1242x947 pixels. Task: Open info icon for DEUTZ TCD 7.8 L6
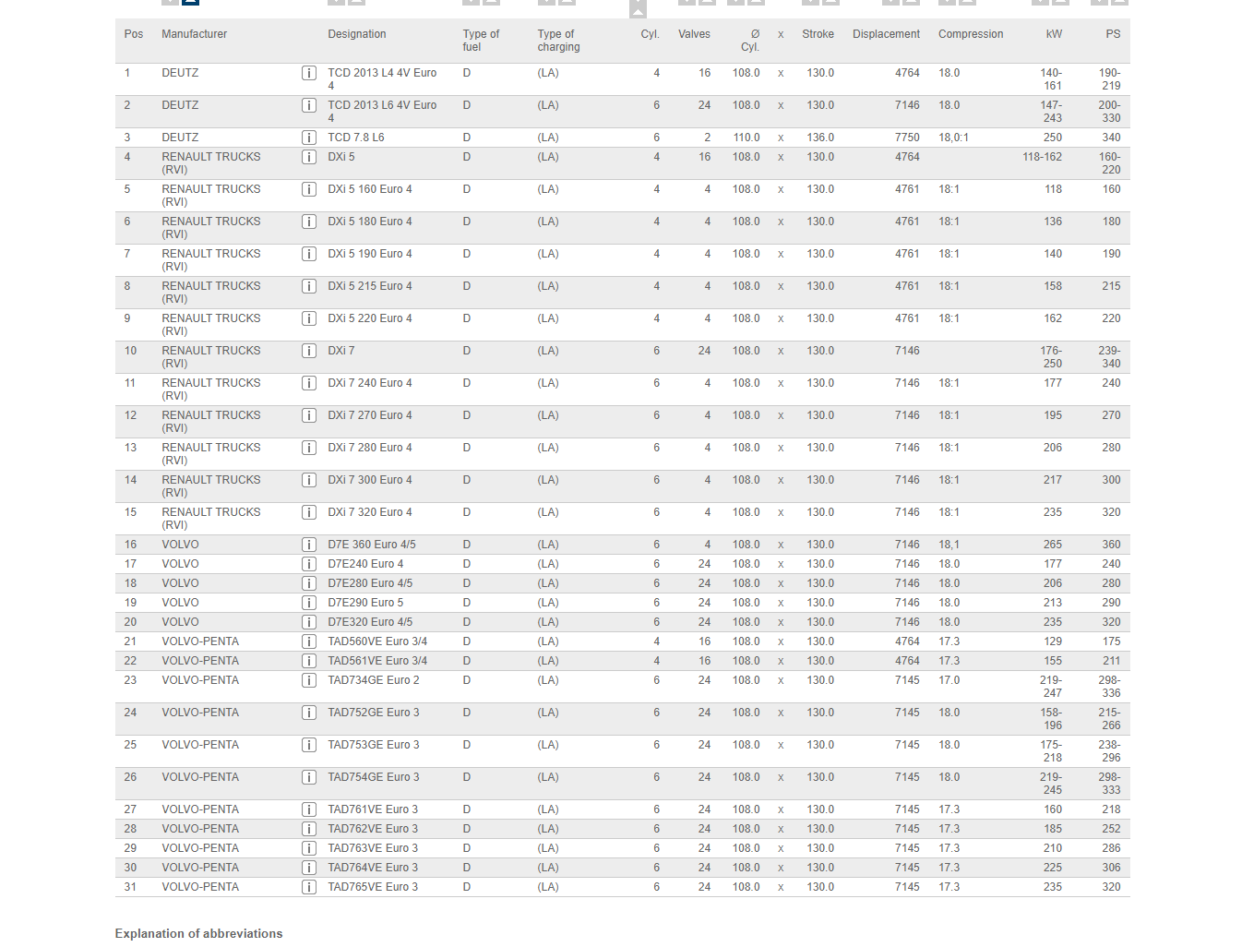pyautogui.click(x=309, y=138)
